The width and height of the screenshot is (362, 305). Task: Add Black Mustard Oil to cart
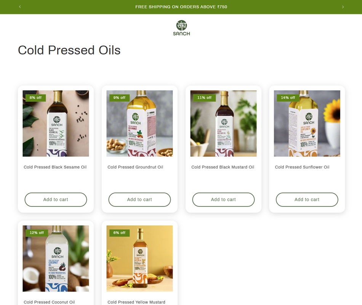tap(223, 199)
